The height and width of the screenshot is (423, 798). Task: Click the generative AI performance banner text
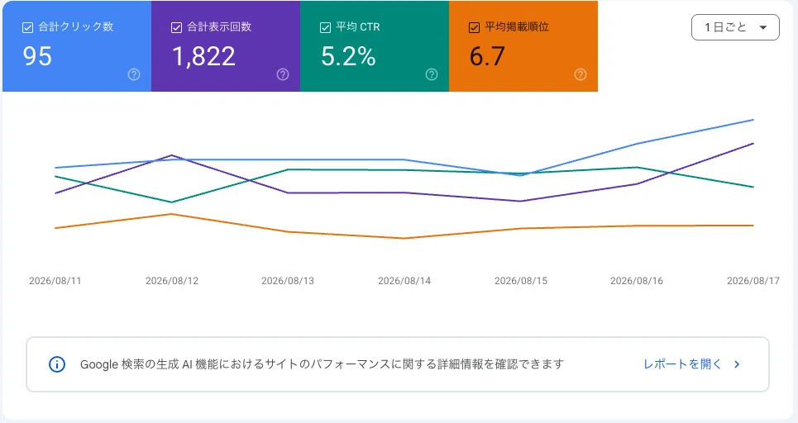coord(323,364)
